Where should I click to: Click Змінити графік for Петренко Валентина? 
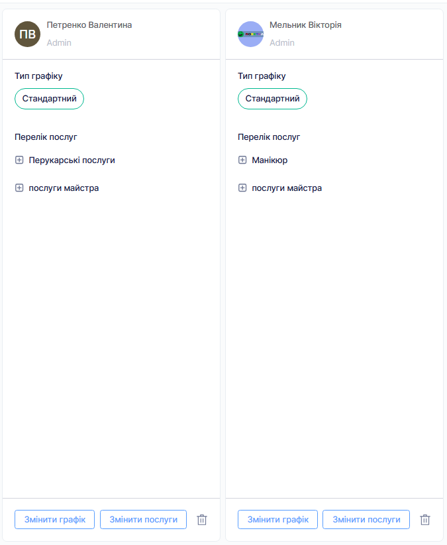[x=54, y=519]
